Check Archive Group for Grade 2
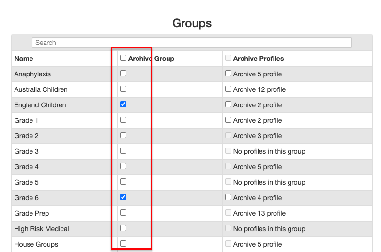The height and width of the screenshot is (252, 381). pos(123,135)
